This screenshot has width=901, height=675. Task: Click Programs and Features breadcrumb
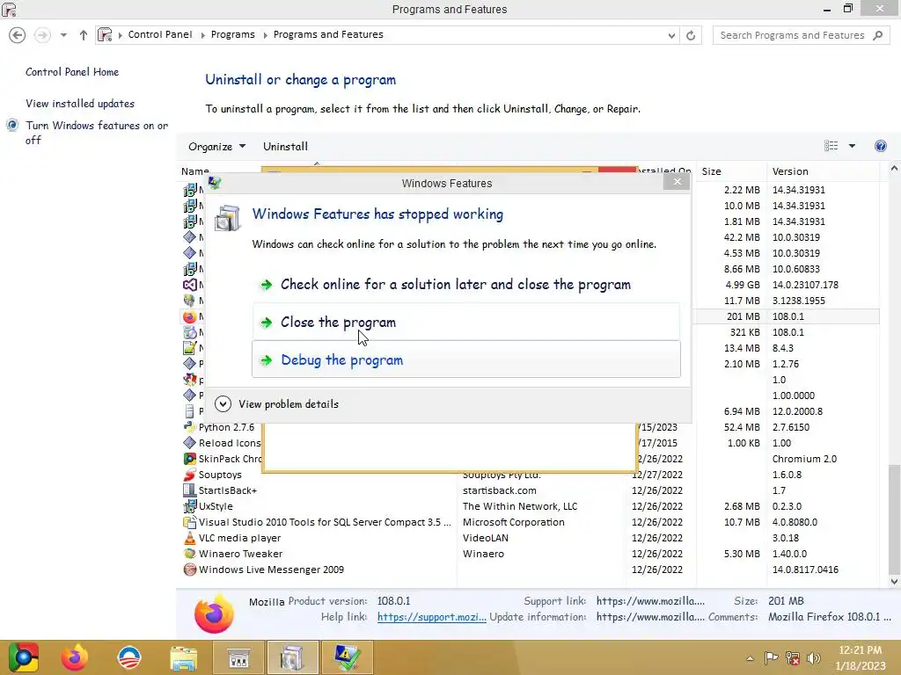point(328,34)
